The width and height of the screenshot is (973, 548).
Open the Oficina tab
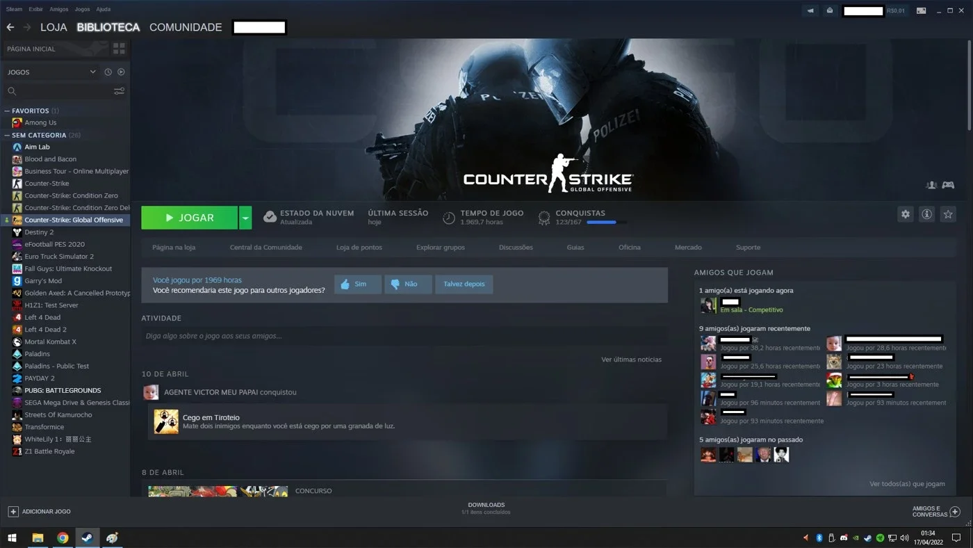click(630, 248)
